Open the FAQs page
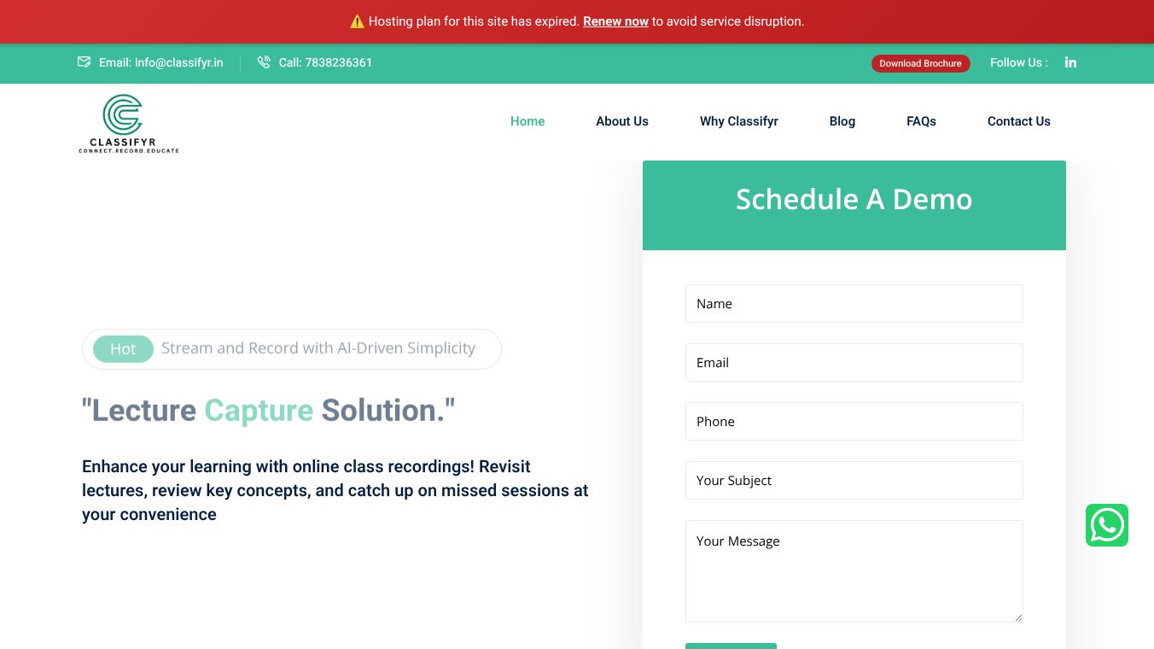The height and width of the screenshot is (649, 1154). (921, 121)
